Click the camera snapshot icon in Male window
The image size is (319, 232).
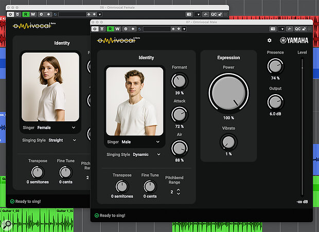(273, 29)
